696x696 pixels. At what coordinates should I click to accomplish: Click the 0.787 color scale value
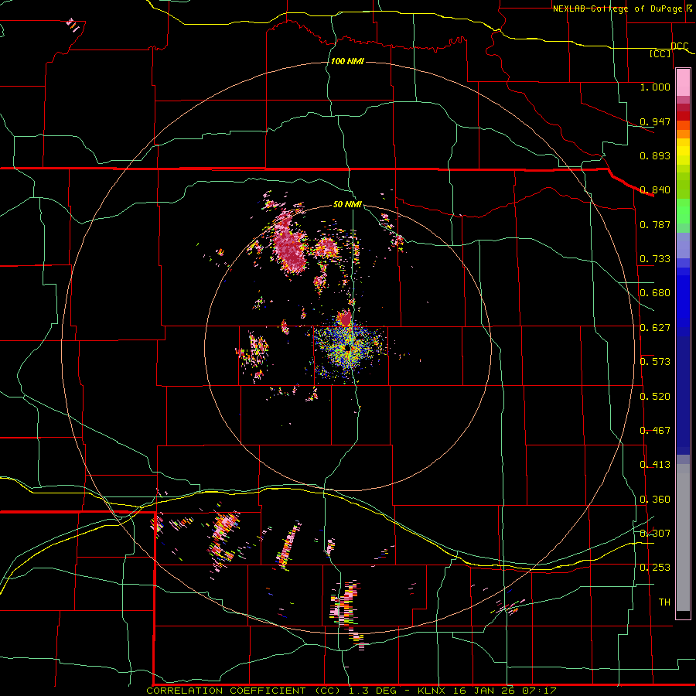655,224
